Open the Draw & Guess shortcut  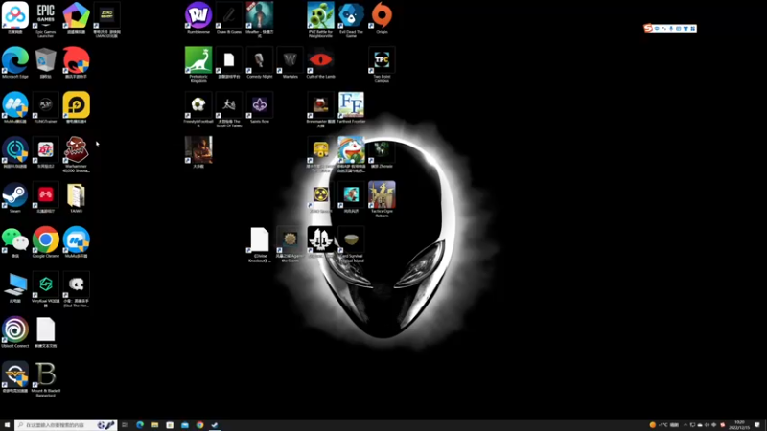[x=229, y=17]
